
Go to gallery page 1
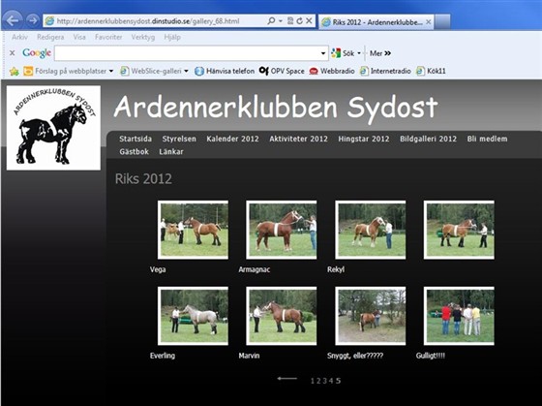coord(313,381)
